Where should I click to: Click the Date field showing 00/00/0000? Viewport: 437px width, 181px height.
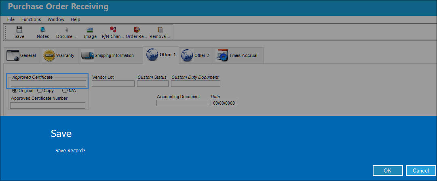(224, 103)
